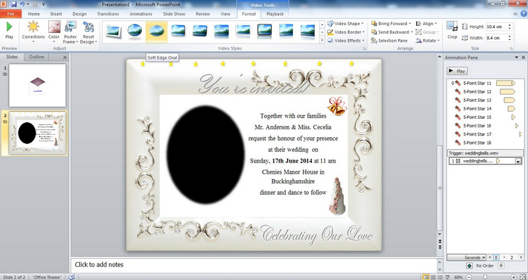Open the Color recolor menu
Screen dimensions: 528x280
coord(54,31)
